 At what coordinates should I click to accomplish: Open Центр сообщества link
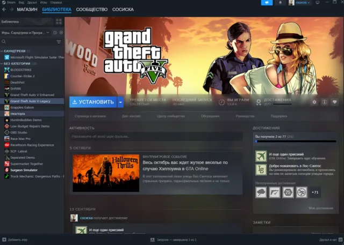pyautogui.click(x=171, y=116)
